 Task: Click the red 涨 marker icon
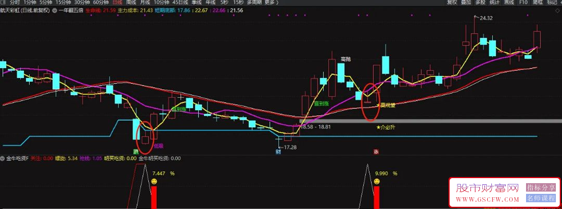(x=376, y=152)
